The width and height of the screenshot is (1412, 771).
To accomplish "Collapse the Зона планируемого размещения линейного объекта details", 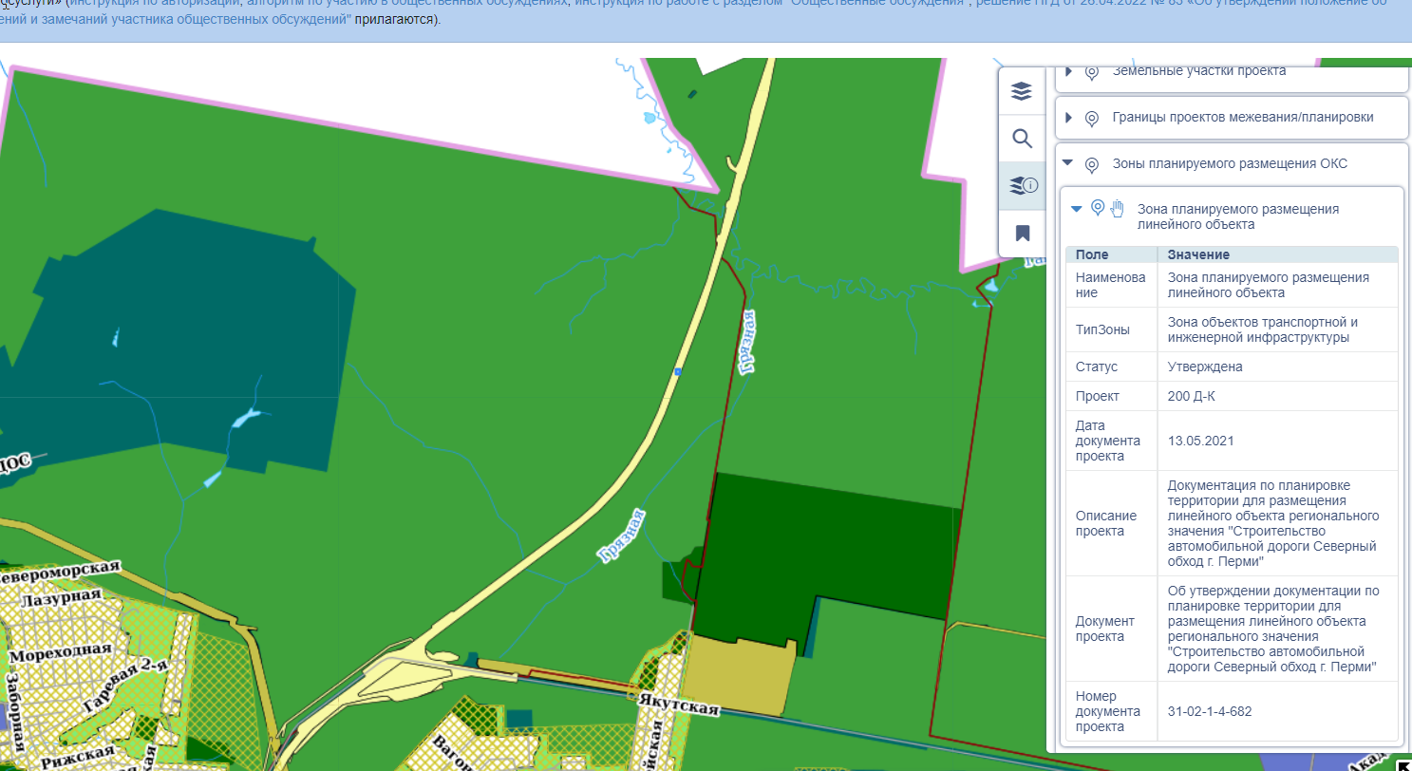I will 1077,208.
